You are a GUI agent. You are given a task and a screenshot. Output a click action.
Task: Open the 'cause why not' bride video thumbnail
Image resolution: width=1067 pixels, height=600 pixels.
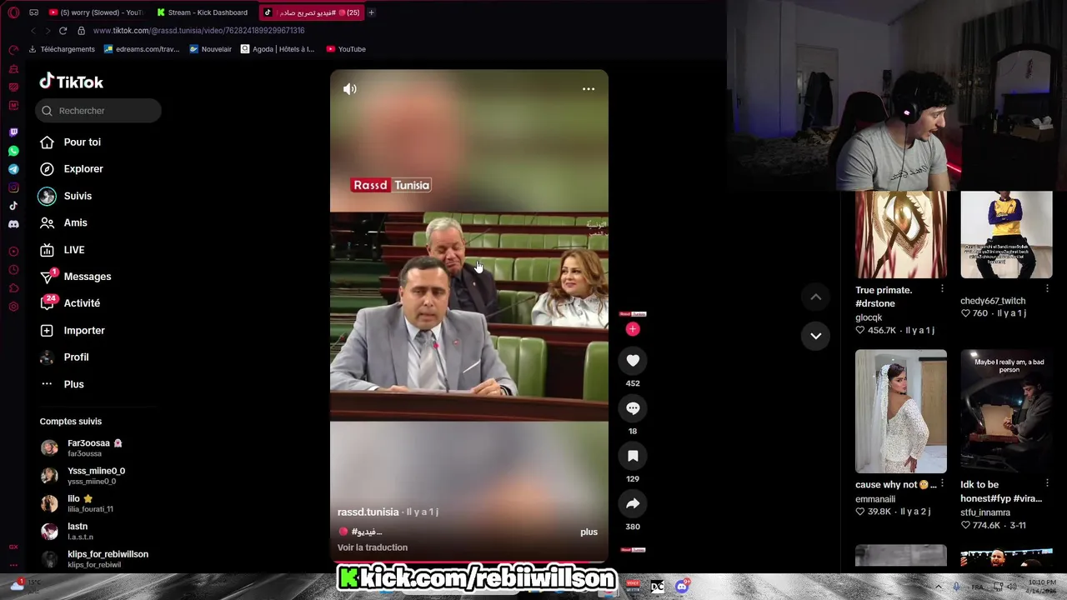pos(901,411)
